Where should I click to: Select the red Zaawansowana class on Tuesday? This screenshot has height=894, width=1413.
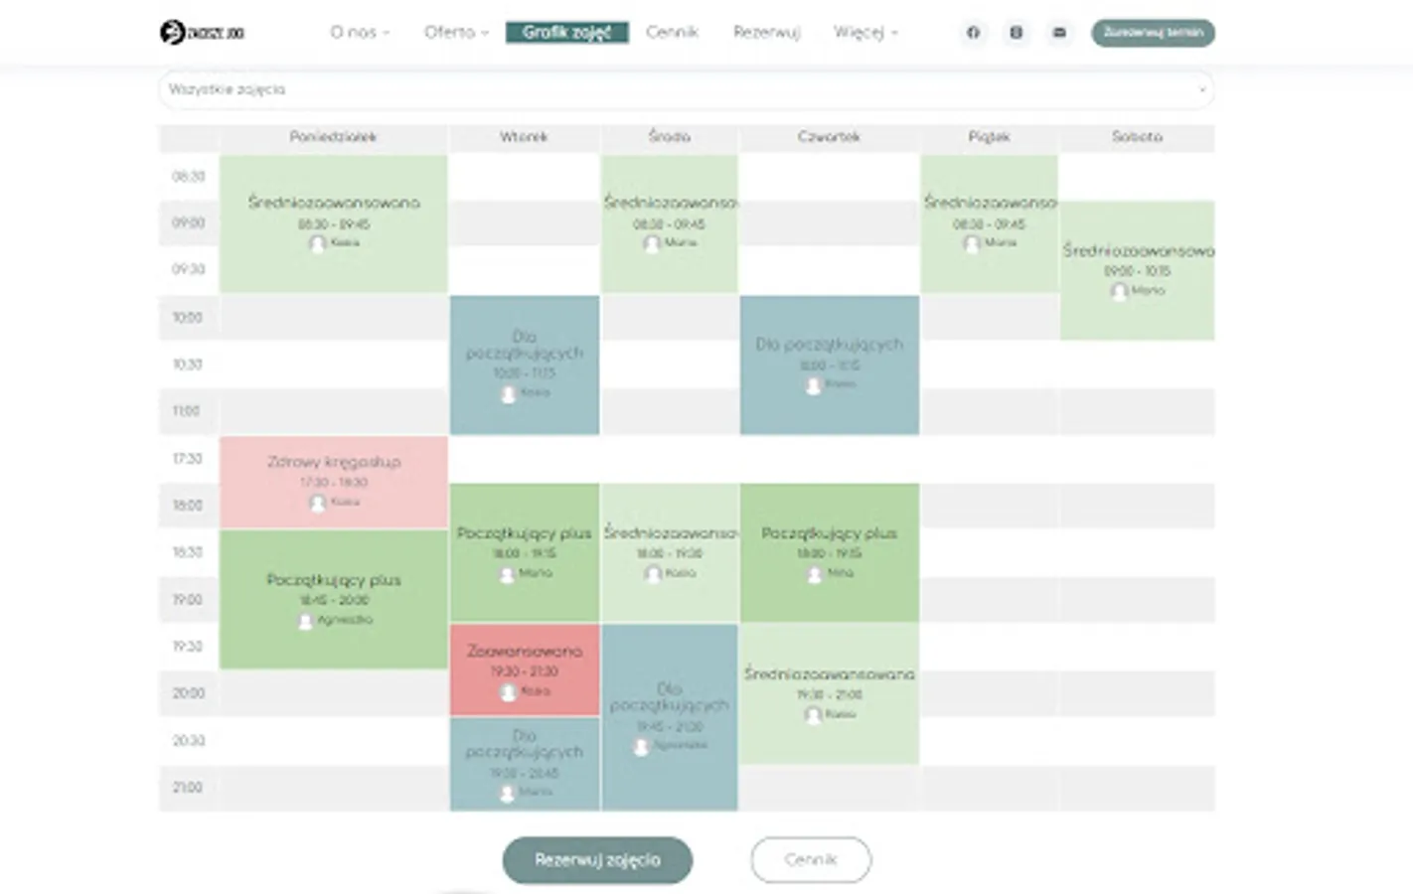click(x=524, y=670)
